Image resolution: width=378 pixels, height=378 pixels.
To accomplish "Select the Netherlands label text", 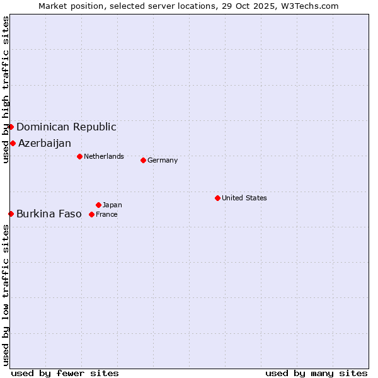I will click(x=104, y=156).
